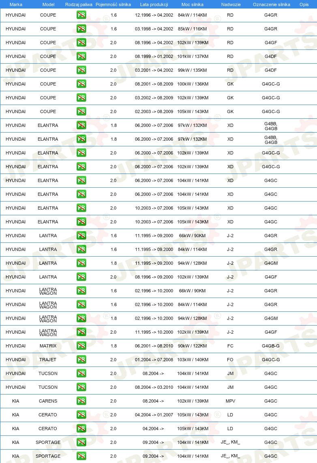Click the 02.2003 -> 08.2009 date cell
This screenshot has width=317, height=463.
coord(154,111)
